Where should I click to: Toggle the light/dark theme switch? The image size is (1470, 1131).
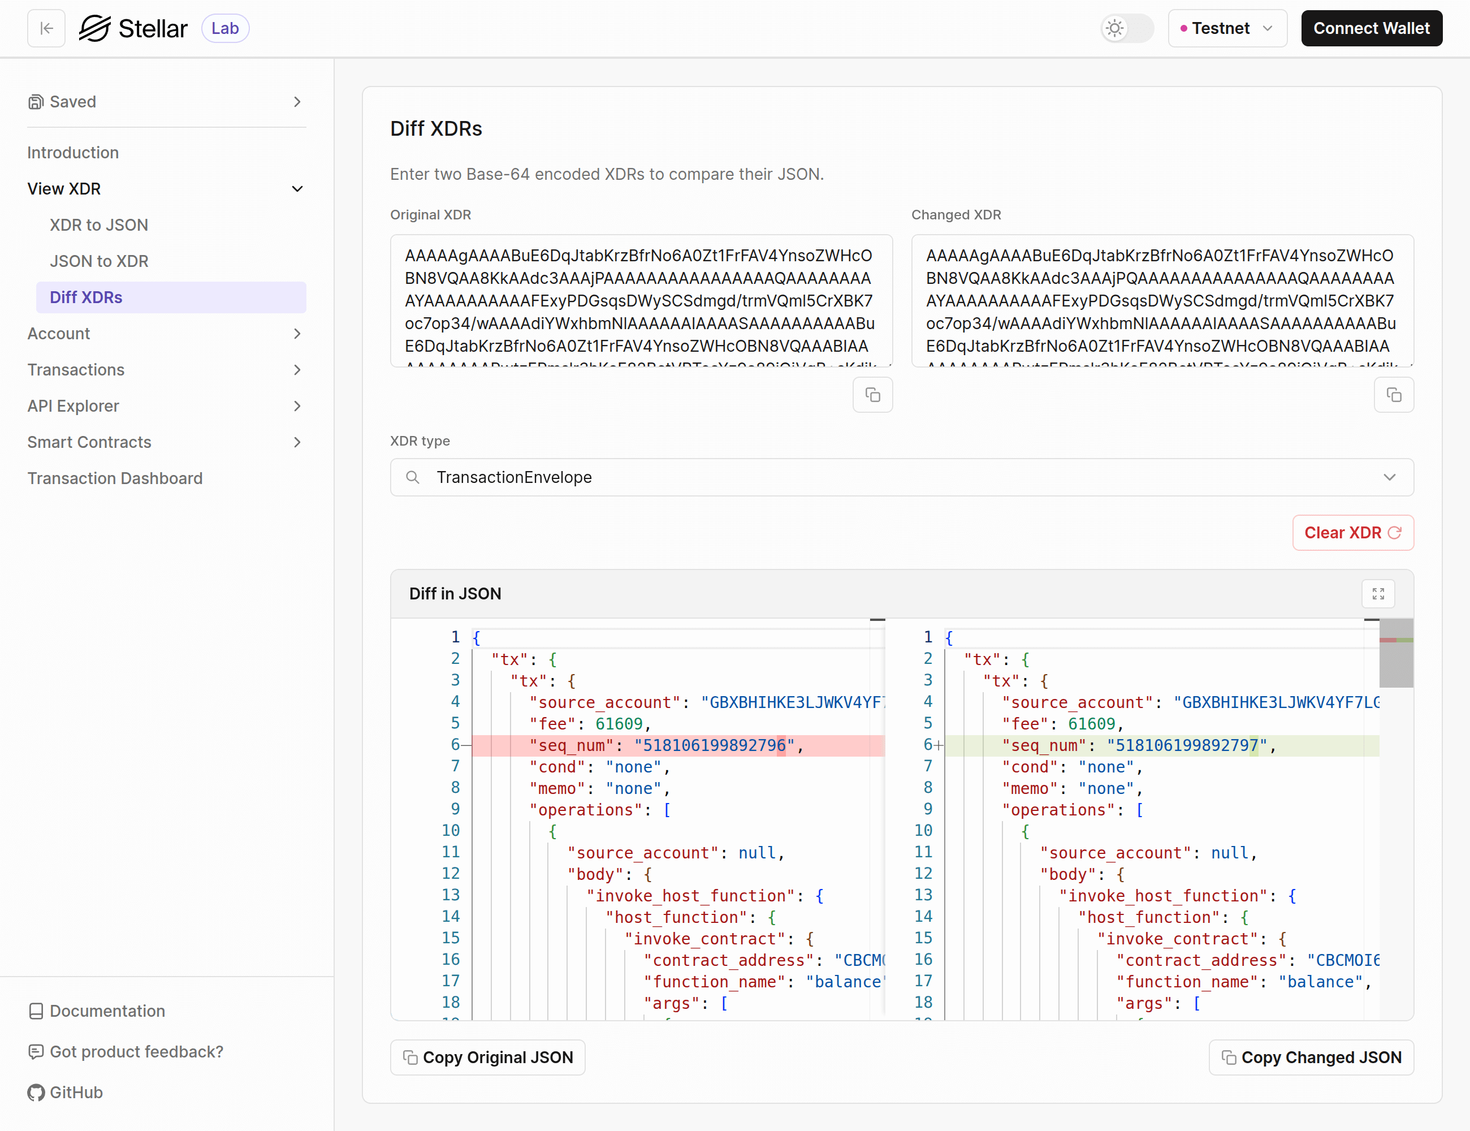pyautogui.click(x=1127, y=28)
